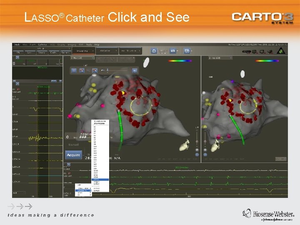Image resolution: width=300 pixels, height=225 pixels.
Task: Click the yellow heart orientation model, left map
Action: 185,145
